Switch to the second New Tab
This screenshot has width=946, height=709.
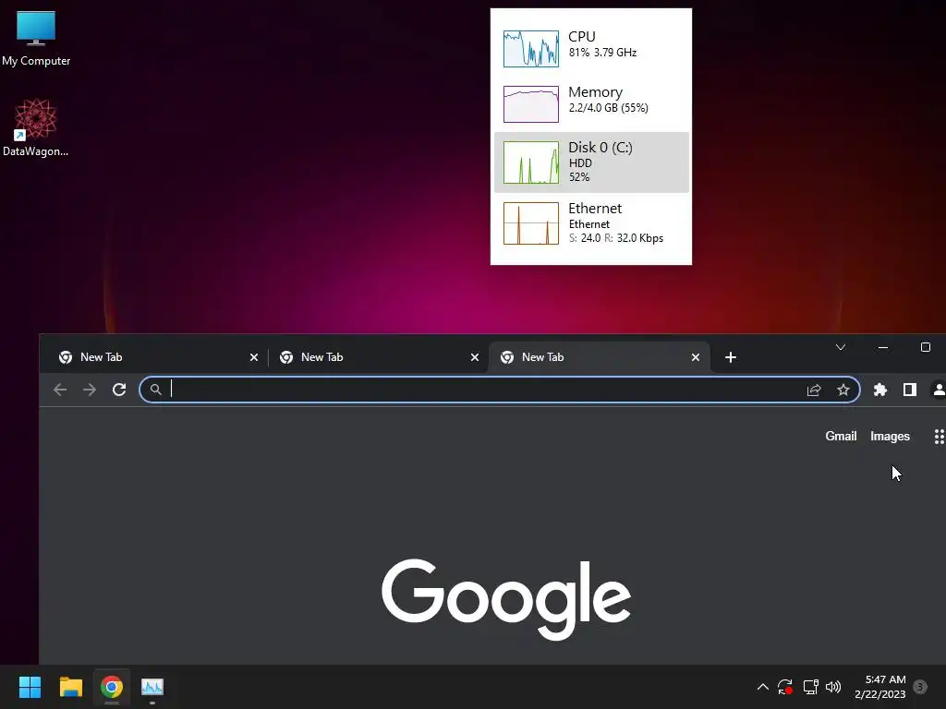point(378,357)
